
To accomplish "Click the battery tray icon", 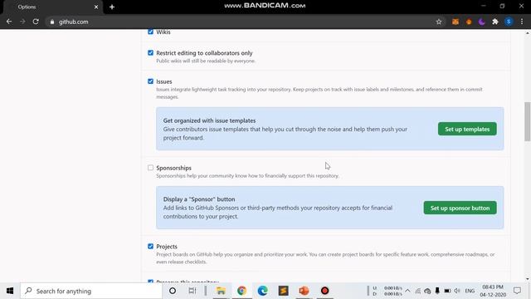I will pos(447,291).
